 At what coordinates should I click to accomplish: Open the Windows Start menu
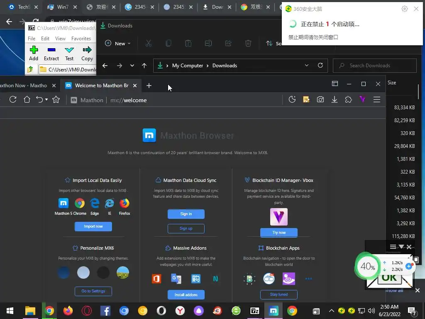(x=10, y=311)
